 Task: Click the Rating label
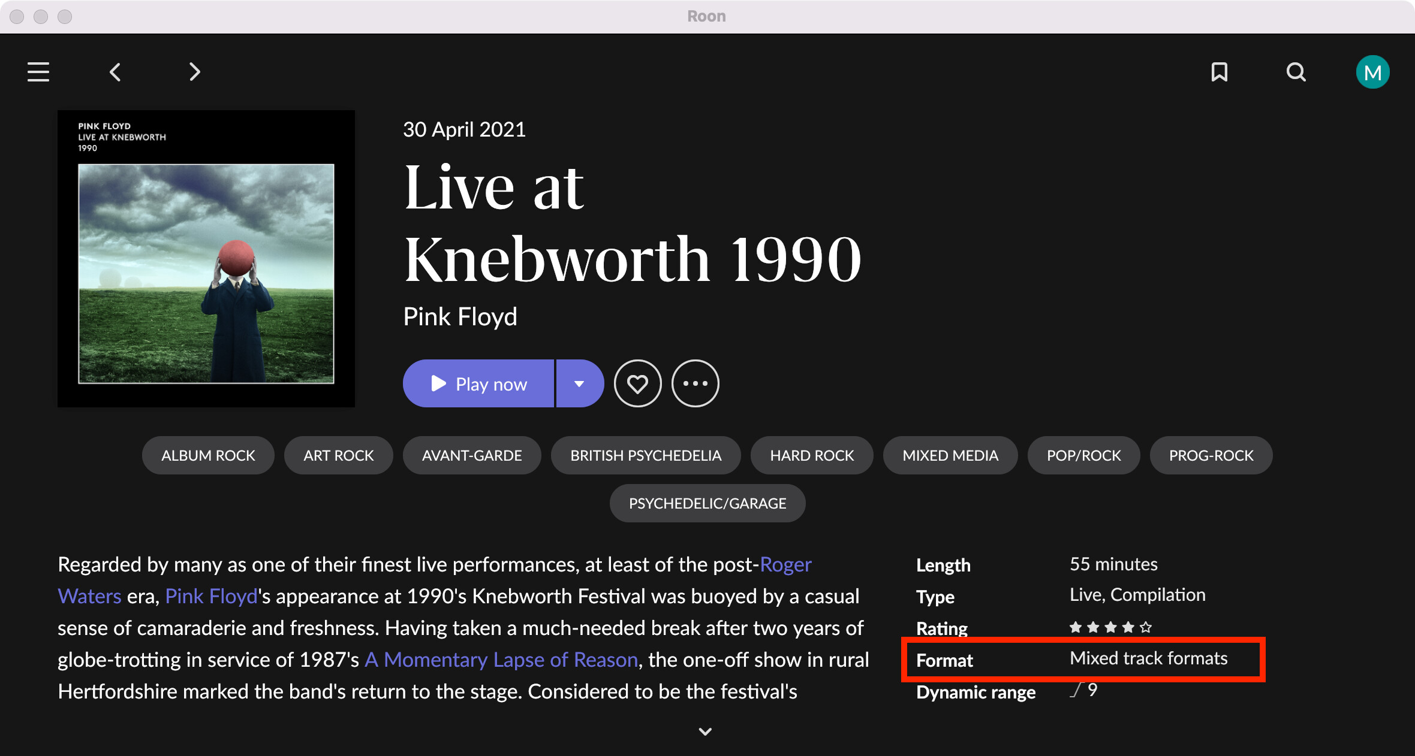click(x=941, y=628)
